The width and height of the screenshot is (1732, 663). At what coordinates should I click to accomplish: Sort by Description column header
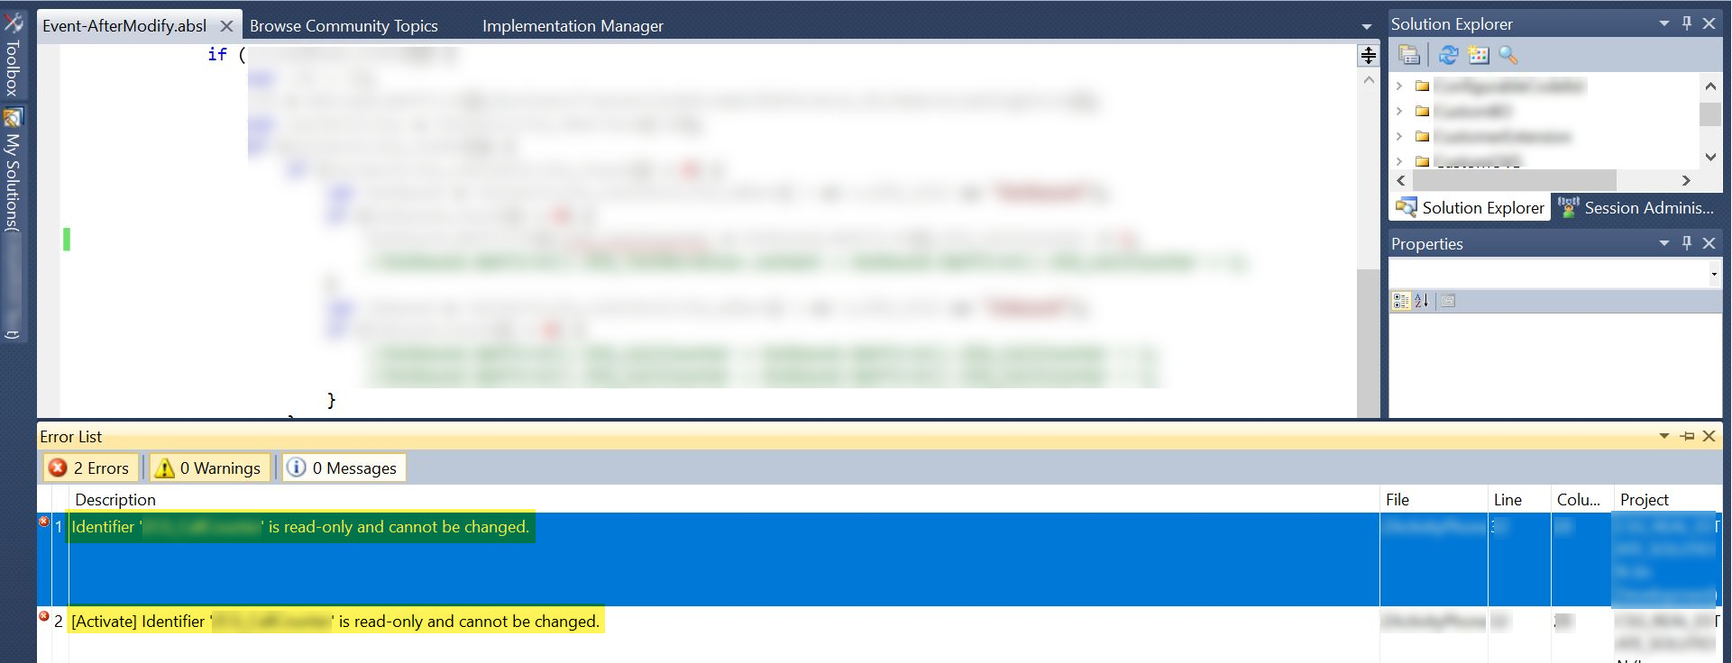pyautogui.click(x=724, y=499)
